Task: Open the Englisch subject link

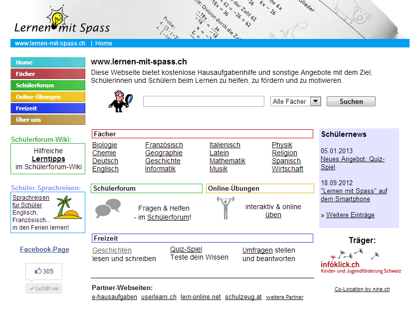Action: coord(105,169)
